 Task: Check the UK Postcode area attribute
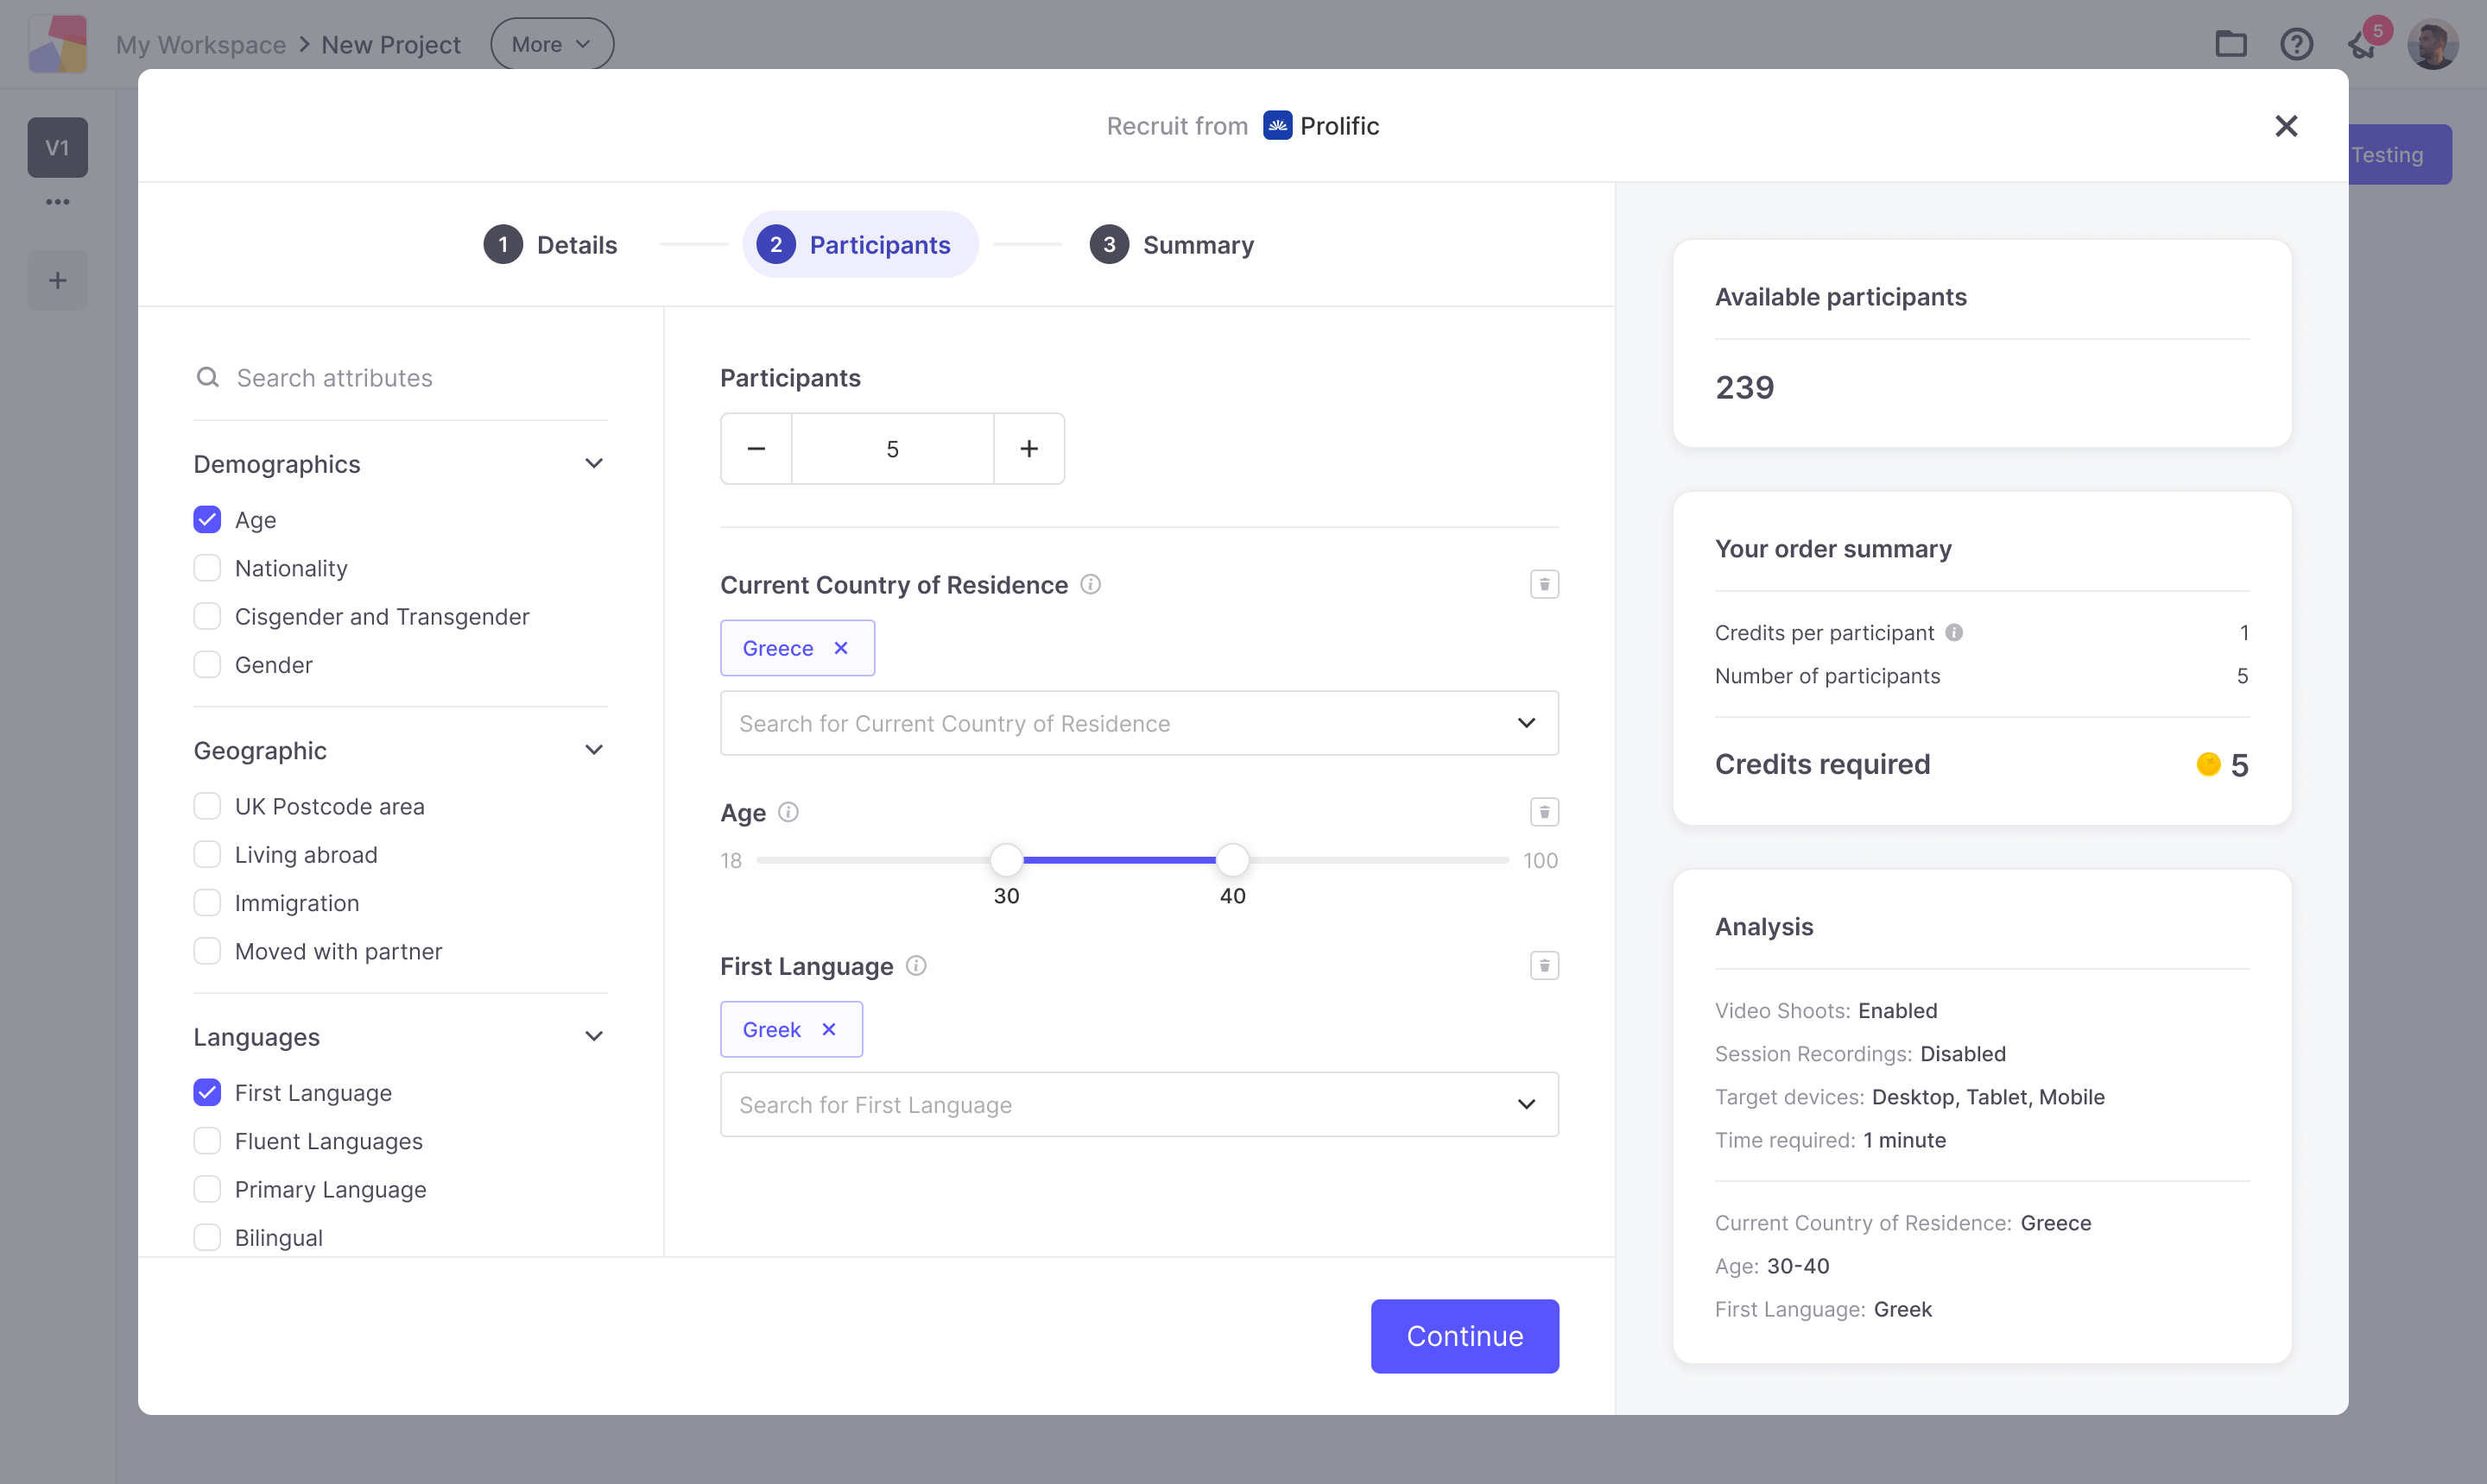[207, 806]
